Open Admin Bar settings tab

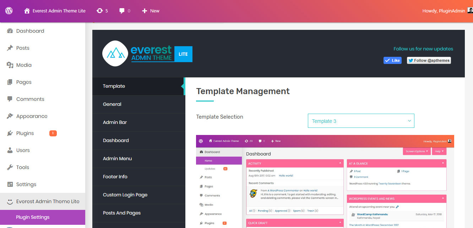(138, 123)
